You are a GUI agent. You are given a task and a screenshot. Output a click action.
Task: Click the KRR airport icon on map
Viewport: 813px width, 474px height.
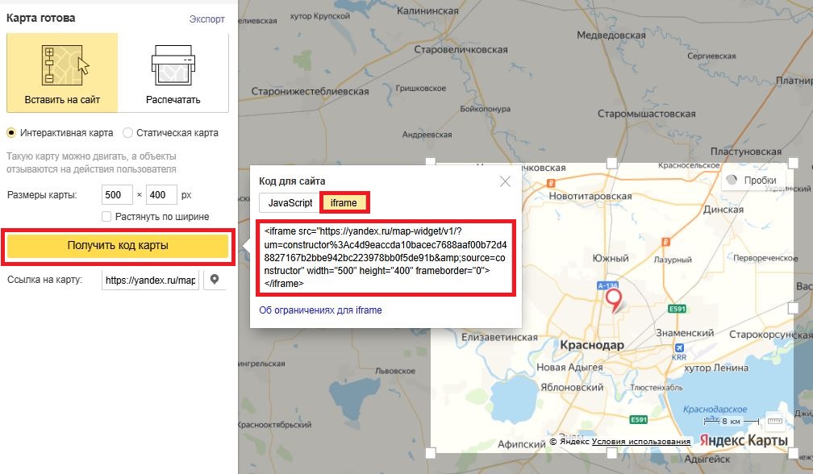pyautogui.click(x=679, y=348)
